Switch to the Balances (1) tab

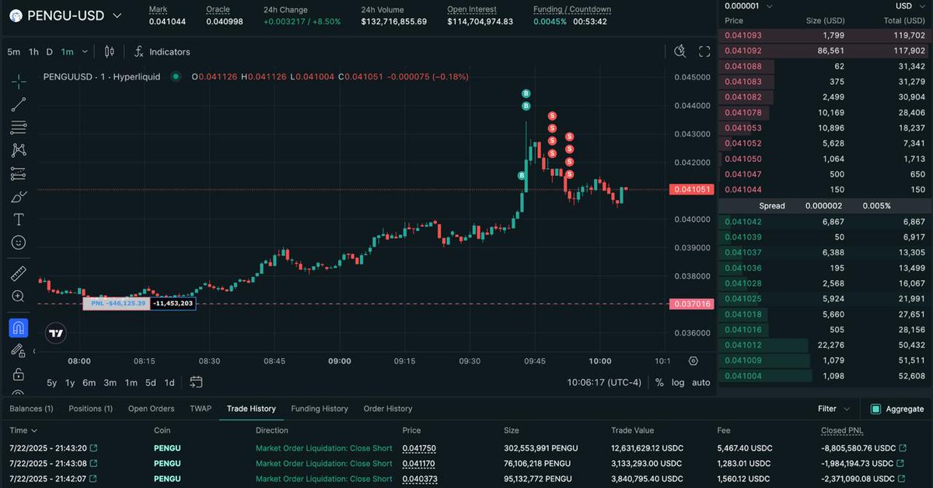(x=31, y=409)
